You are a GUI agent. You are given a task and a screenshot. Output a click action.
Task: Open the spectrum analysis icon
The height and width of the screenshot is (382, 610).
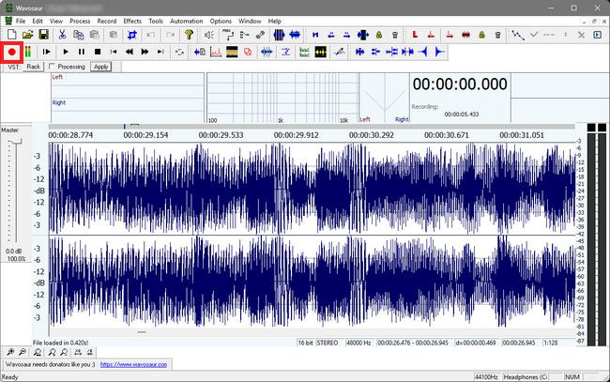click(216, 52)
